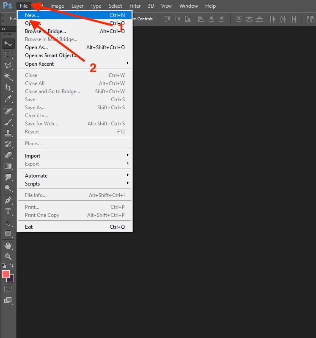Select the Magic Wand tool
This screenshot has height=338, width=316.
pyautogui.click(x=8, y=77)
